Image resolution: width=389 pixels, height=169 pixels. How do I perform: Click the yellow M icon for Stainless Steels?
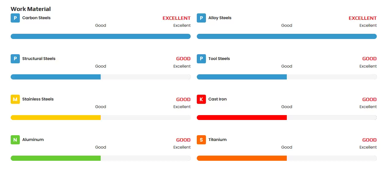[15, 99]
